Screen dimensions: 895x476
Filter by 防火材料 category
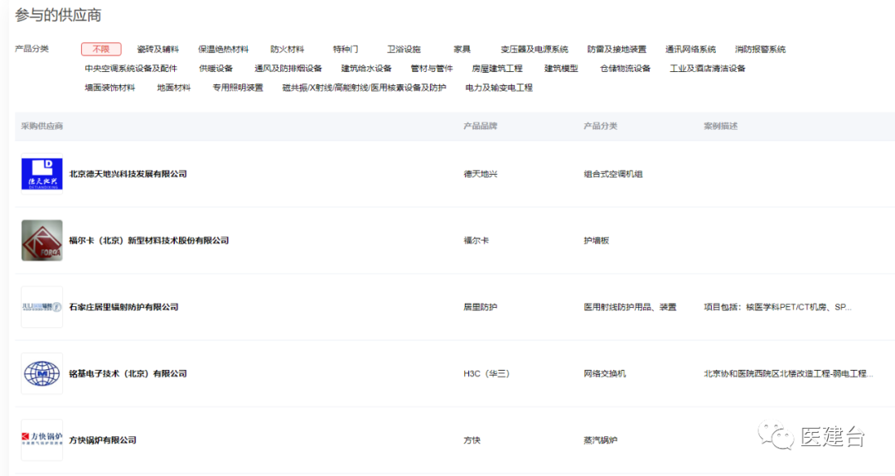point(287,49)
